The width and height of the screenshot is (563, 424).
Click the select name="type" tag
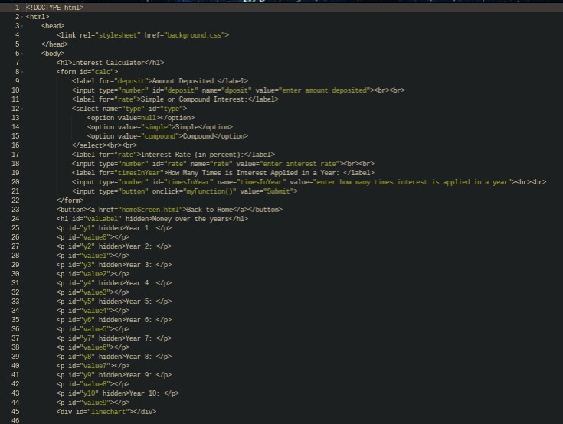point(129,109)
